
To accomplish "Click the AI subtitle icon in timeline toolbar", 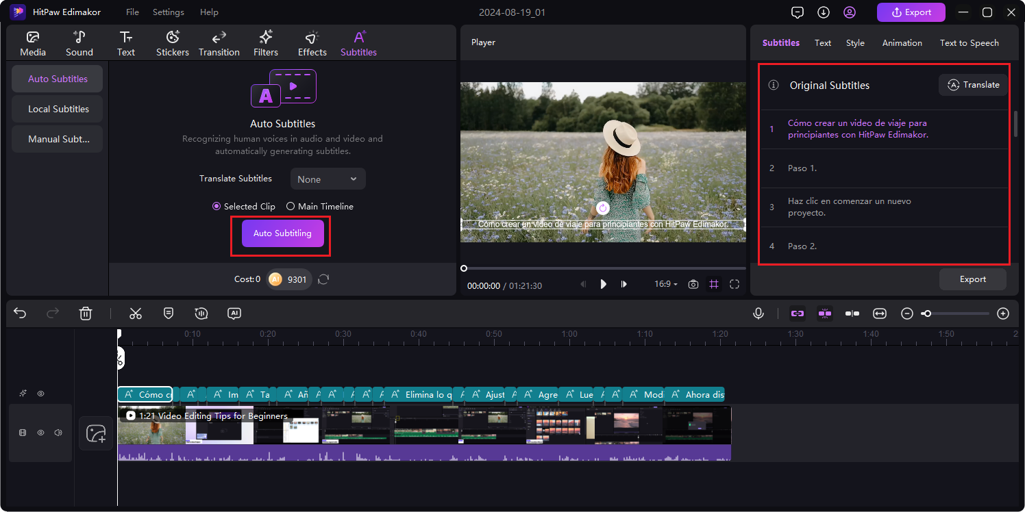I will 234,313.
